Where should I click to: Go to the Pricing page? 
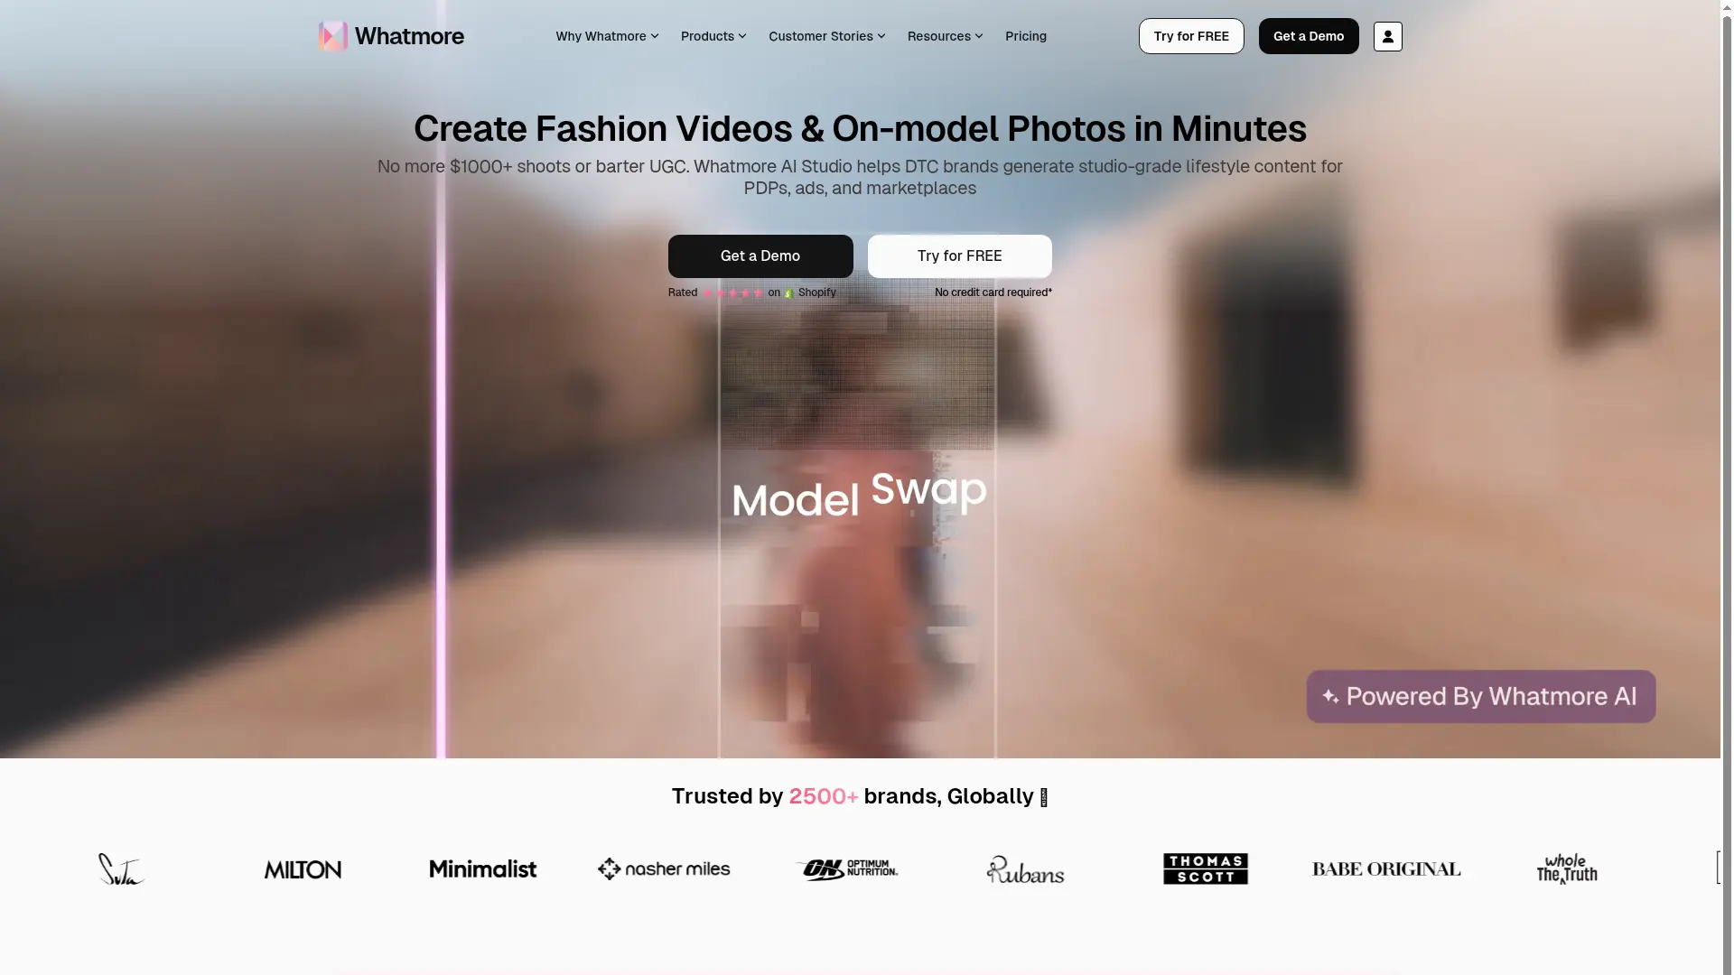pos(1026,36)
